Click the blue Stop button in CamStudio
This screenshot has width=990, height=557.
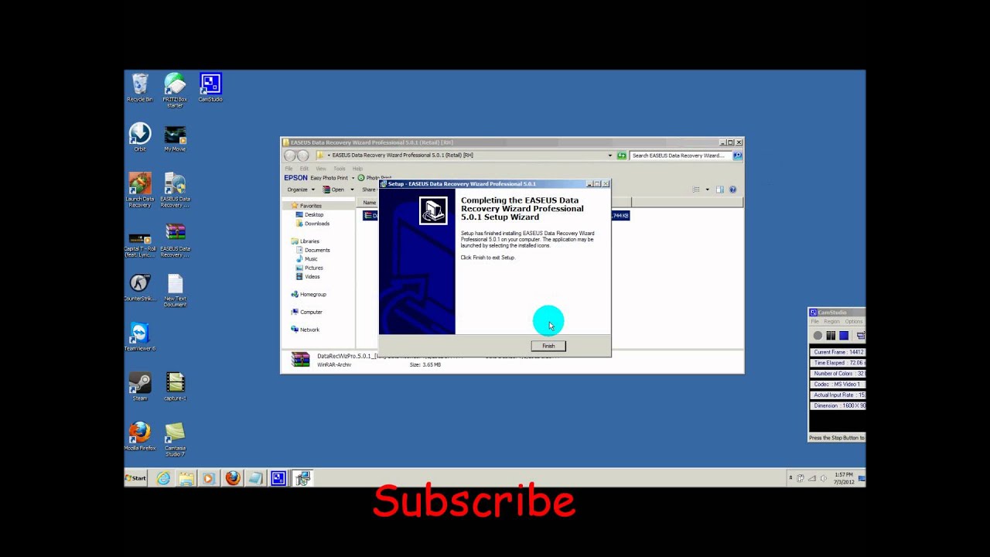tap(844, 335)
